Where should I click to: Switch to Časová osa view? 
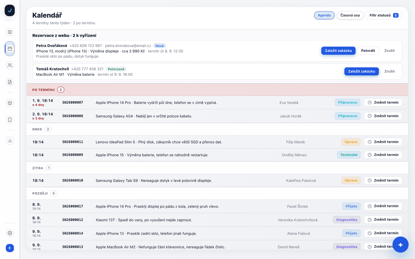coord(350,15)
